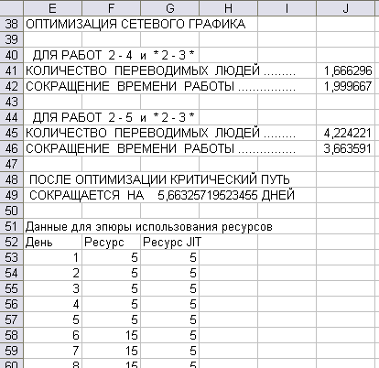Select row 41 header
The image size is (379, 368).
[x=11, y=70]
